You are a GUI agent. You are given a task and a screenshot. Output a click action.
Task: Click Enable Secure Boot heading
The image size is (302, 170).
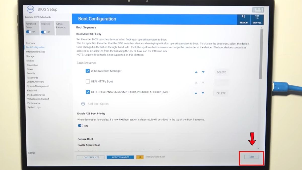pyautogui.click(x=89, y=145)
